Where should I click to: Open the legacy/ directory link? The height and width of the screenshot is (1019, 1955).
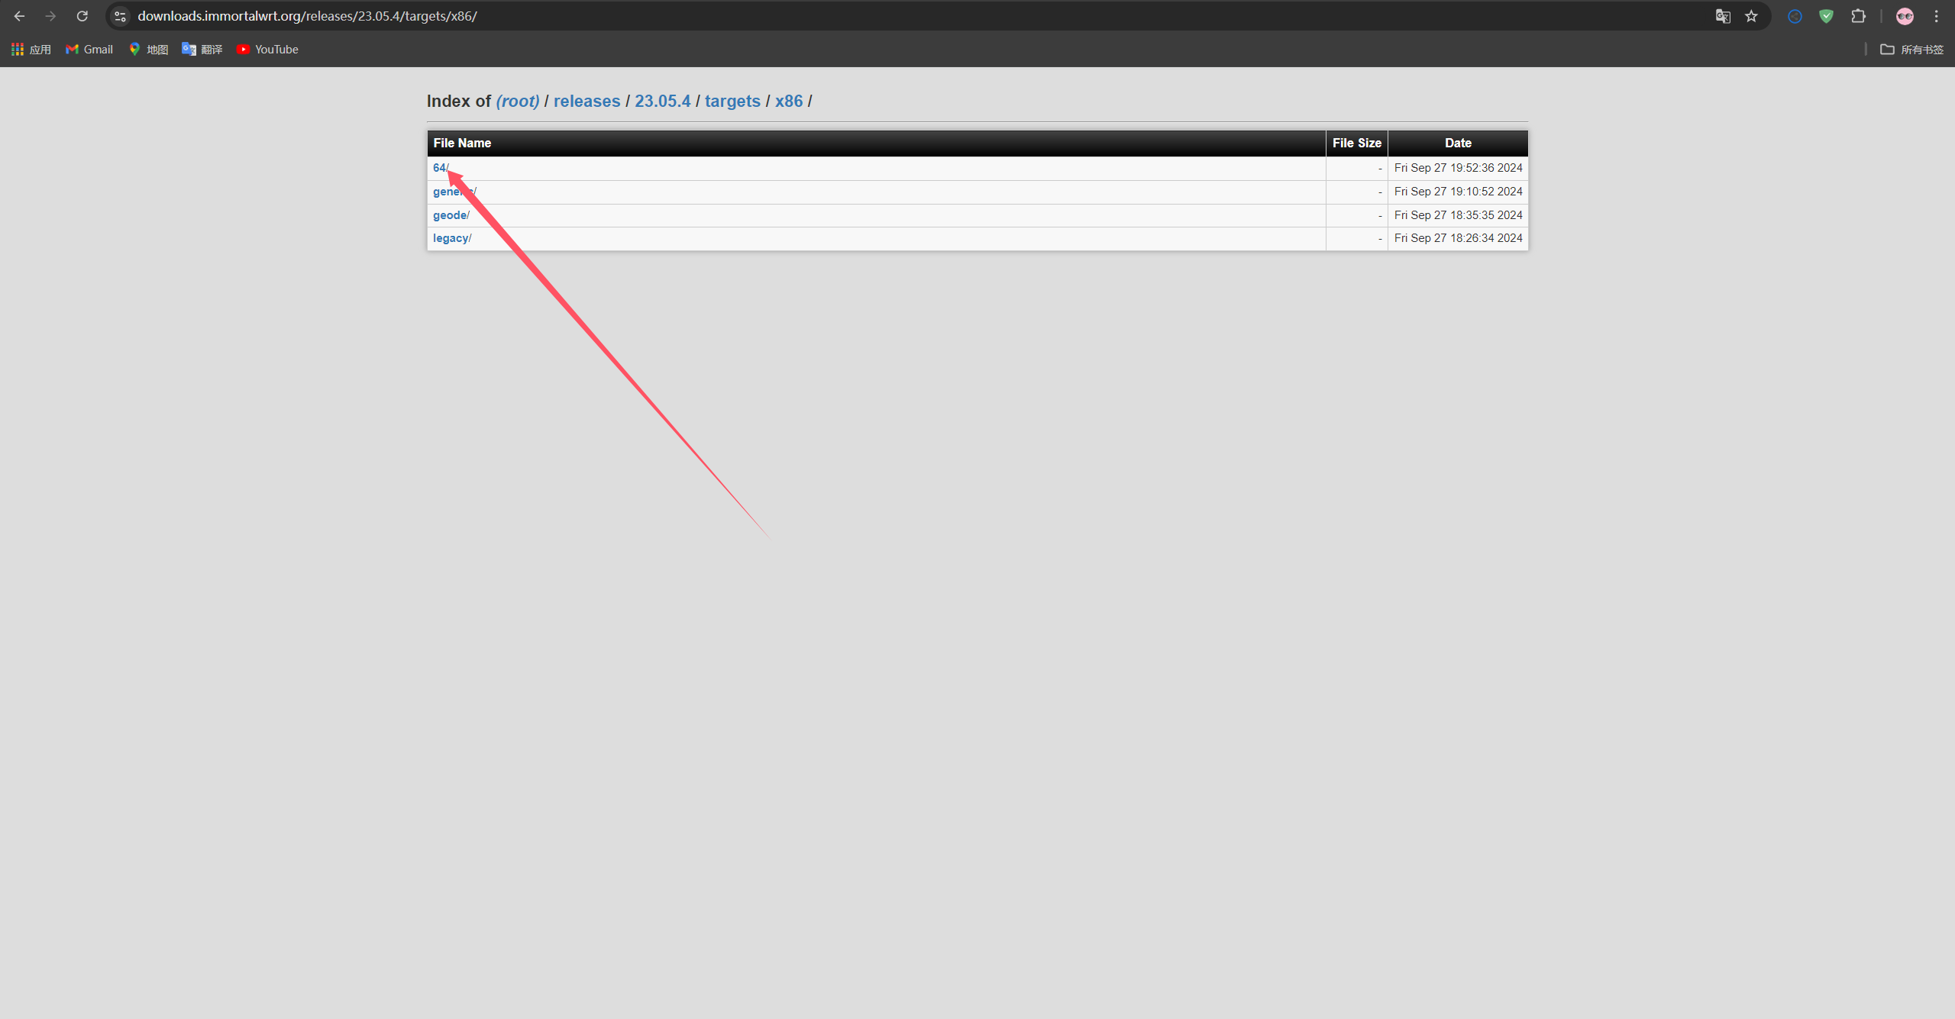[x=451, y=238]
